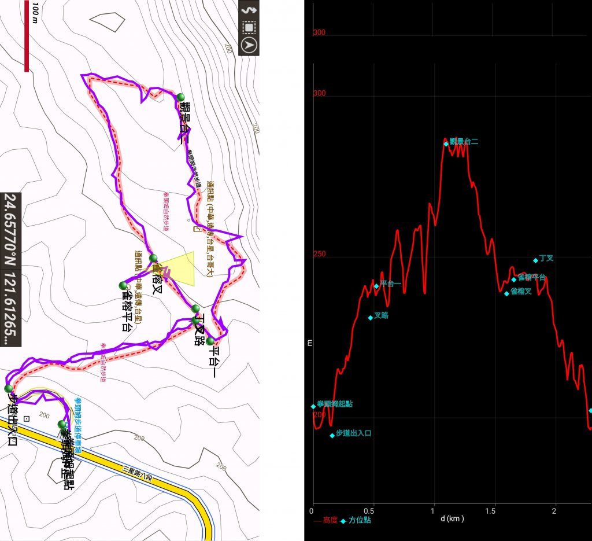Select the 平台一 green waypoint marker on map
Viewport: 592px width, 541px height.
pyautogui.click(x=210, y=341)
